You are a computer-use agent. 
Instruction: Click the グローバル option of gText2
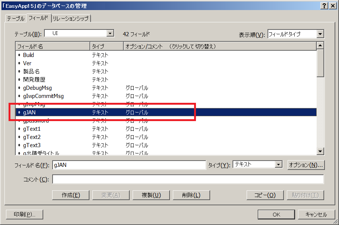click(137, 137)
